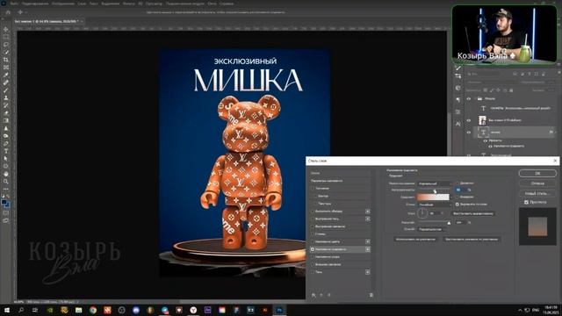Toggle the Stroke effect checkbox
The width and height of the screenshot is (562, 316).
point(313,212)
